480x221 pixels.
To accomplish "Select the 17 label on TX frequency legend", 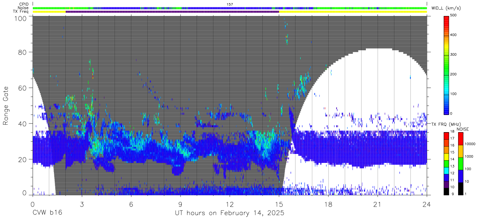I will pyautogui.click(x=453, y=138).
